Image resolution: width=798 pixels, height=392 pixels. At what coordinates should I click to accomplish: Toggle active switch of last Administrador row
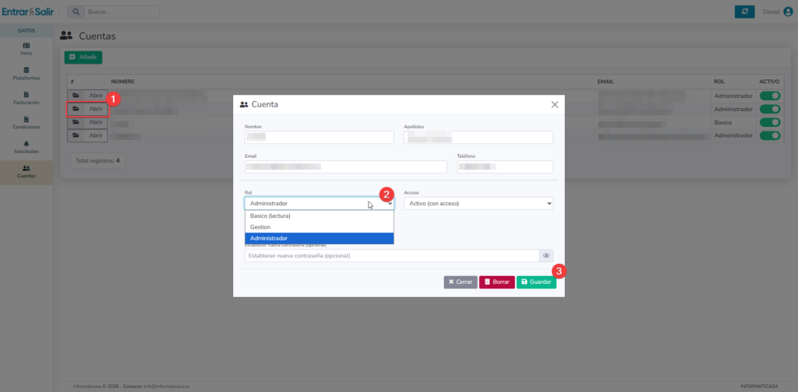(x=769, y=135)
